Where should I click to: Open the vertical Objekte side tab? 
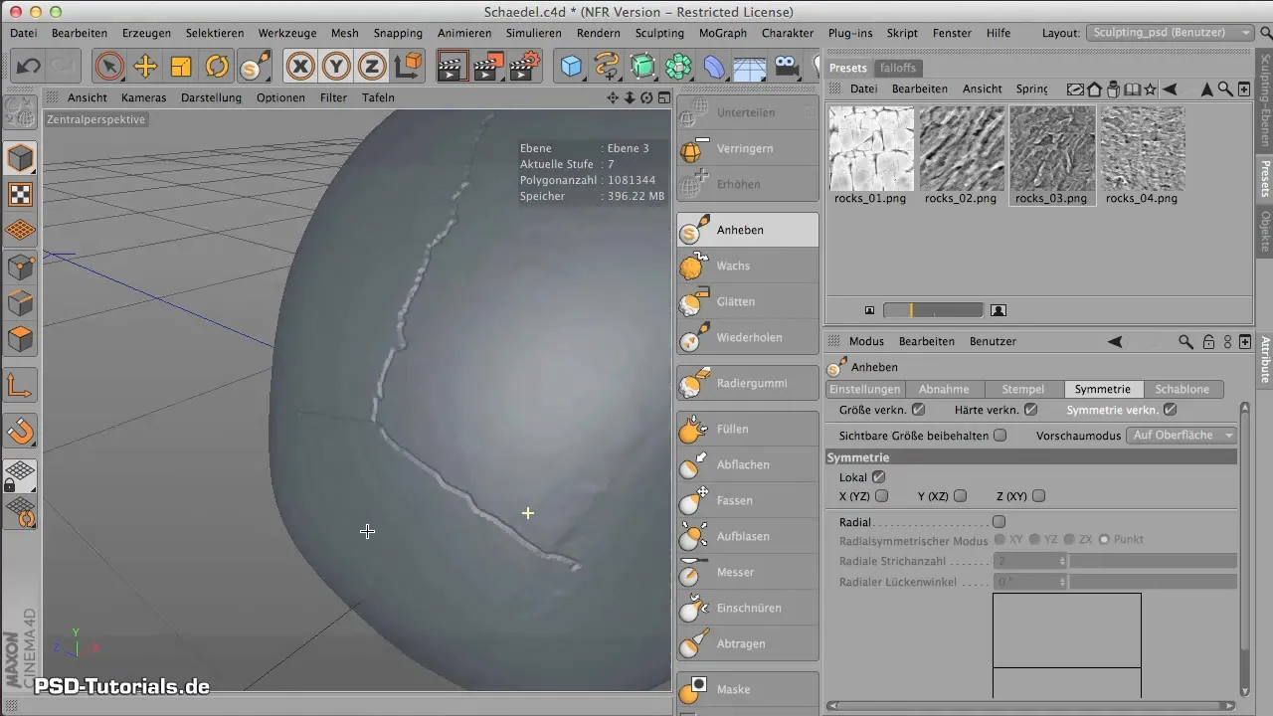[x=1265, y=231]
